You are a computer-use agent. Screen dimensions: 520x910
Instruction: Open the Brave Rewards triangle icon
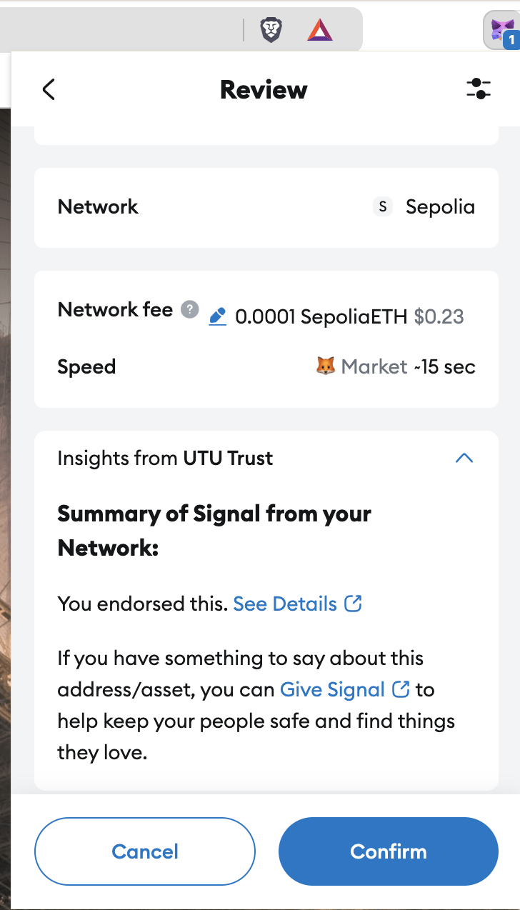tap(319, 30)
